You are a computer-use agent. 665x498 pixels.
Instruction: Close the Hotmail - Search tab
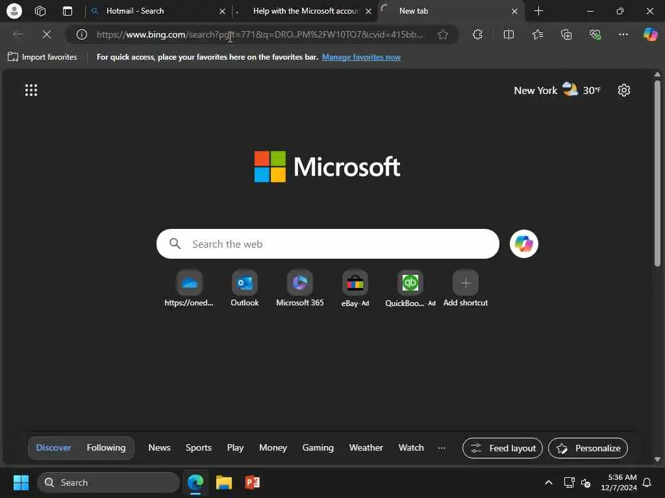222,12
